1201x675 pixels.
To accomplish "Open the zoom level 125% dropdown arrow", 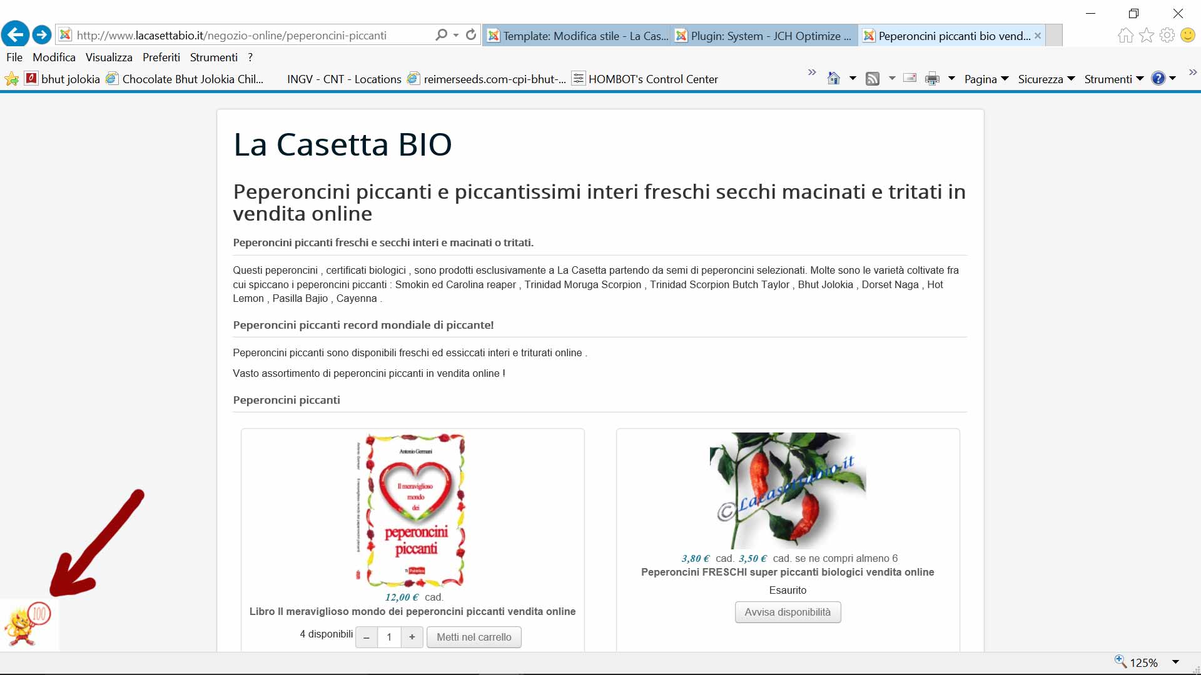I will point(1175,662).
